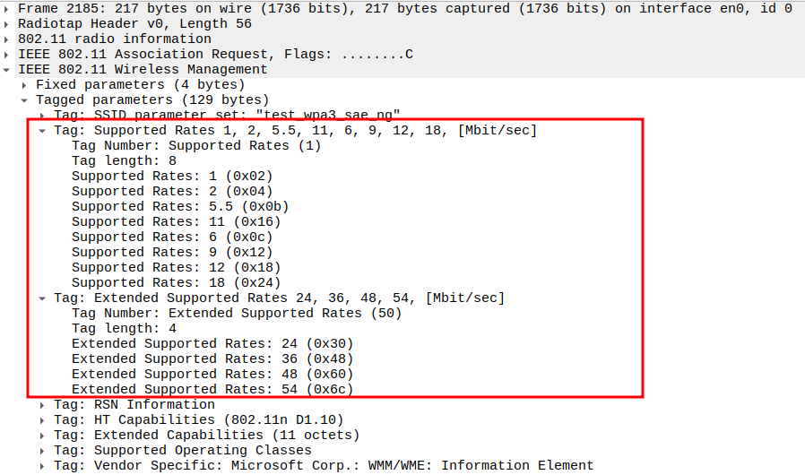Select Extended Supported Rates: 54 (0x6c) row
Screen dimensions: 805x475
[x=212, y=390]
